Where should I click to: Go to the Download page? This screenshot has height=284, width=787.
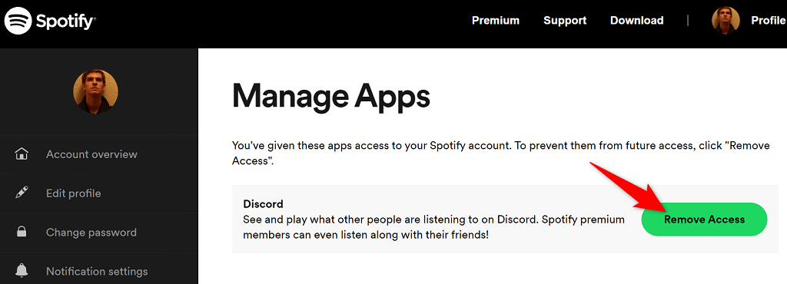click(636, 21)
